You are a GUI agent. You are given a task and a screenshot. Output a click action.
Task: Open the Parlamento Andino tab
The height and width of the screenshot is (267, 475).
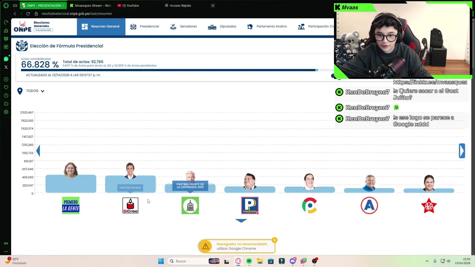click(267, 26)
